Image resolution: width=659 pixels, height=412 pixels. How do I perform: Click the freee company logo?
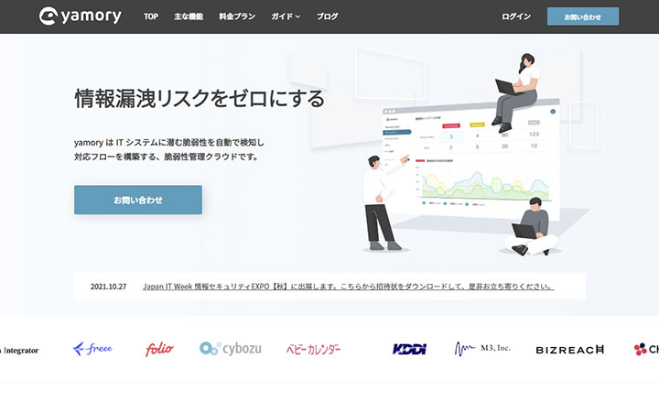coord(92,349)
